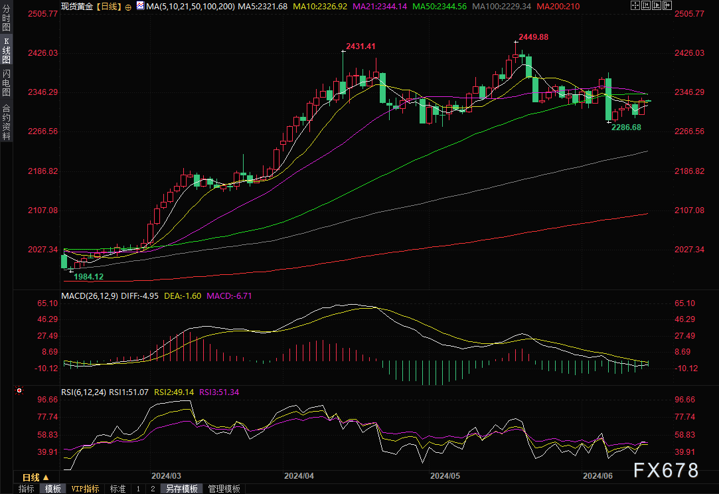Screen dimensions: 719x494
Task: Click the chart axis icon with right-pointing arrow
Action: (657, 5)
